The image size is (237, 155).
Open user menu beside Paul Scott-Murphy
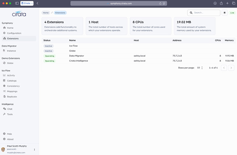(34, 150)
